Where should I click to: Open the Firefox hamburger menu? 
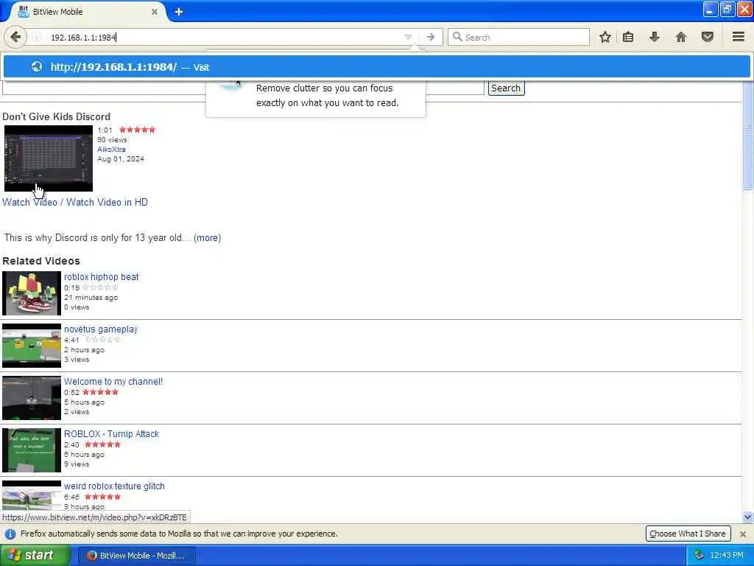[738, 37]
